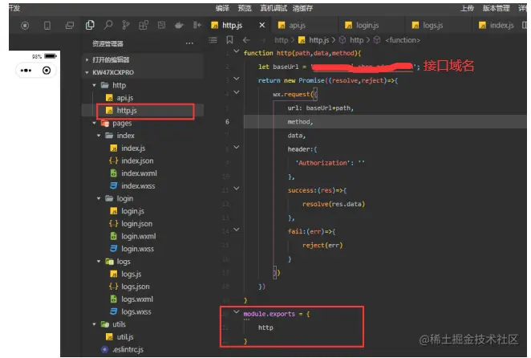Open the source control branch icon
The height and width of the screenshot is (358, 531).
click(126, 25)
